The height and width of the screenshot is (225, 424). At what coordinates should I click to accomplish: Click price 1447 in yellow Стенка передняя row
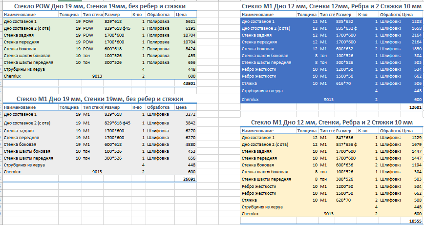coord(417,158)
